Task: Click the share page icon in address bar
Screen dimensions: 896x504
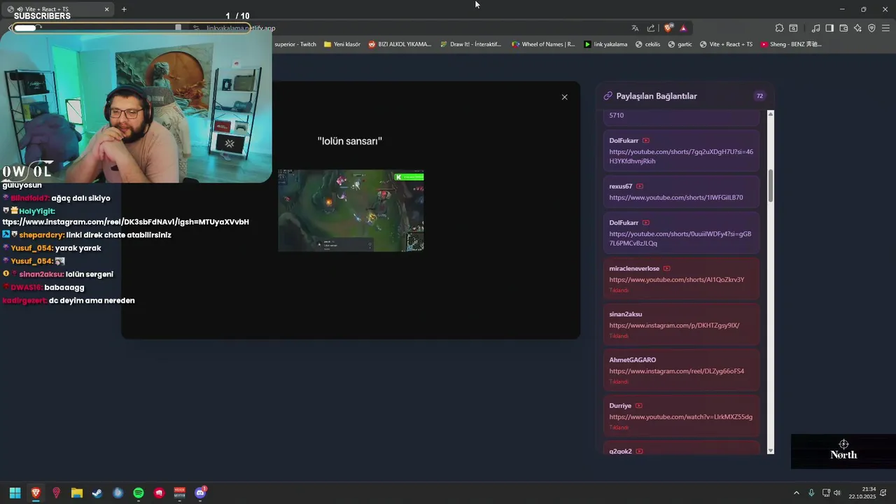Action: point(651,28)
